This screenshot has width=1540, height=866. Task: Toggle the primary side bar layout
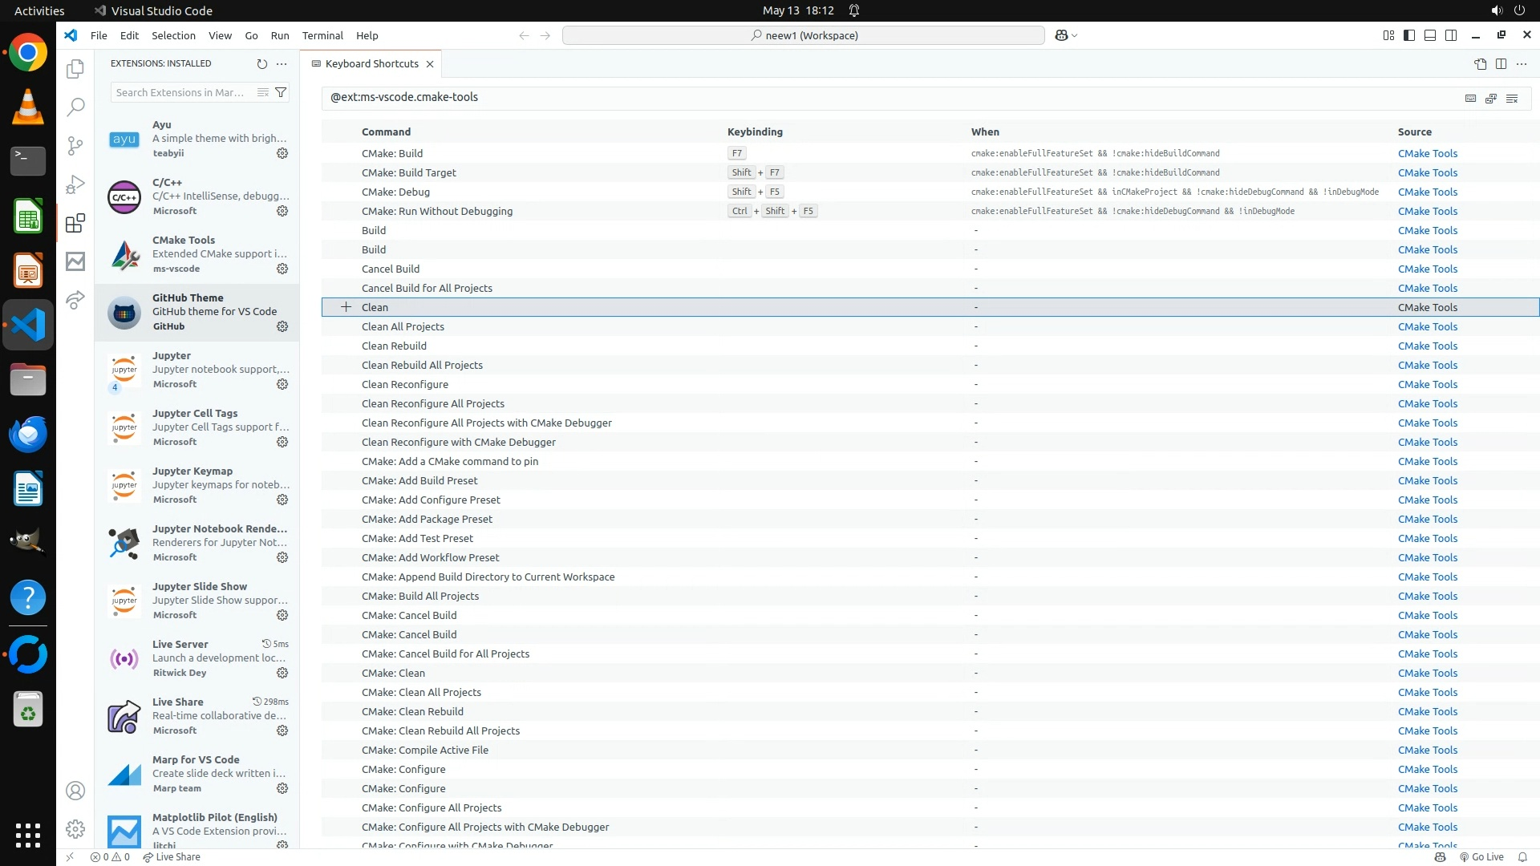point(1409,35)
